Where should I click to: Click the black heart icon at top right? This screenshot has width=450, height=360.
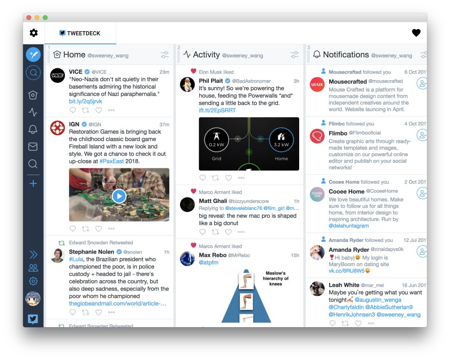416,33
